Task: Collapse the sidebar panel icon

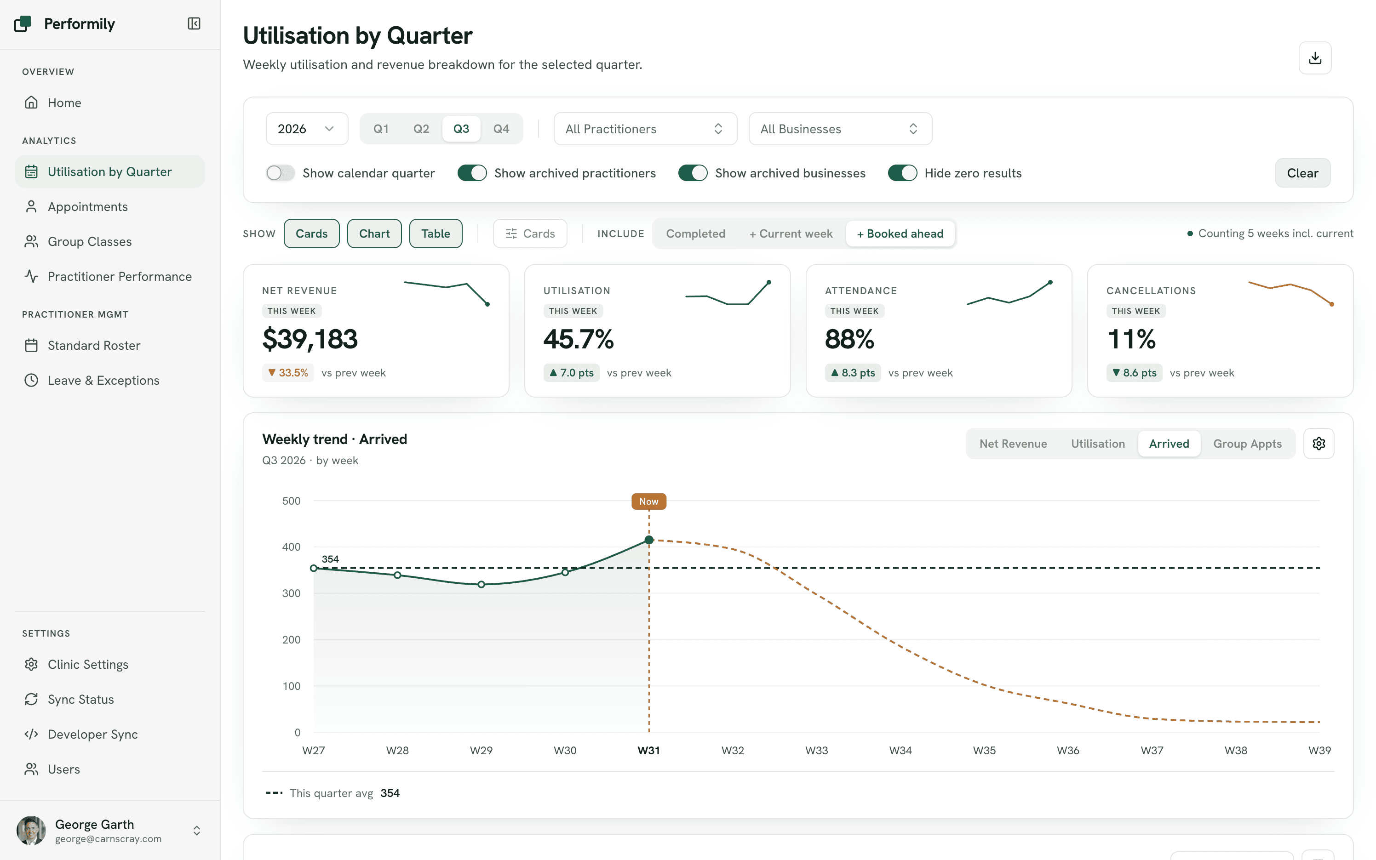Action: pyautogui.click(x=194, y=23)
